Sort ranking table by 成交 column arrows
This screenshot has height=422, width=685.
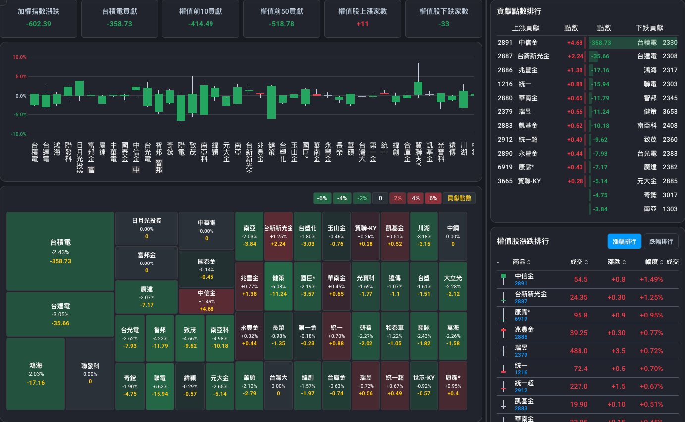[587, 262]
